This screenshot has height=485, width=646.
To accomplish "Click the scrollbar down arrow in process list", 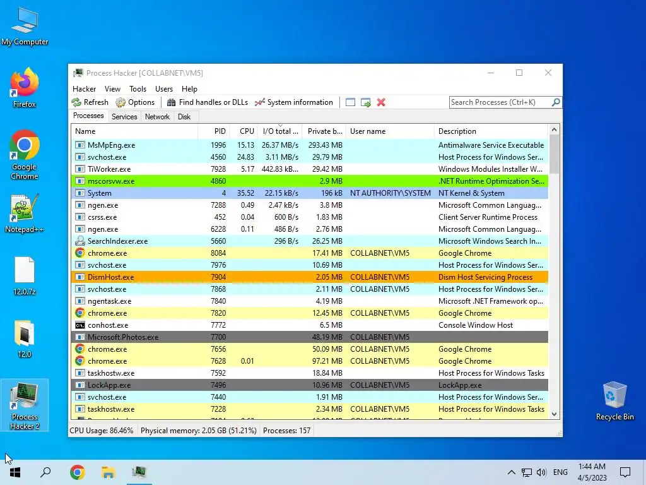I will tap(554, 414).
